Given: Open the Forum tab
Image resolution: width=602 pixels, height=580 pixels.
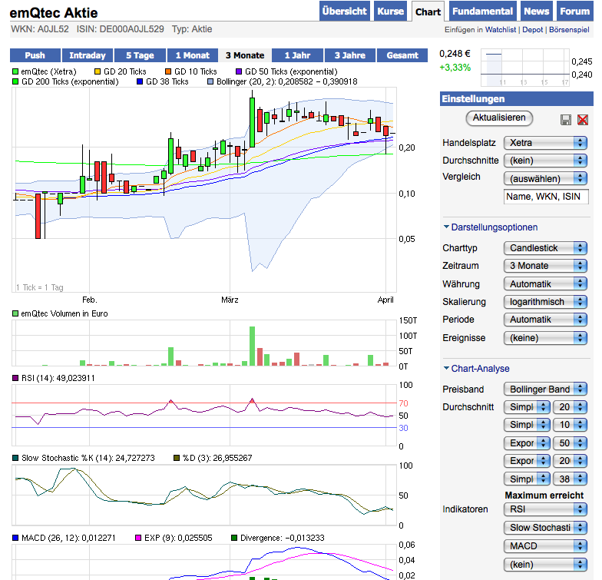Looking at the screenshot, I should pyautogui.click(x=574, y=11).
